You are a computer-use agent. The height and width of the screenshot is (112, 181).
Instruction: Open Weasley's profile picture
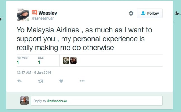[23, 15]
